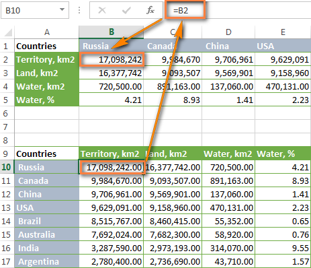Click cell with value 9,629,091 in row 2
Screen dimensions: 311x268
[x=283, y=59]
